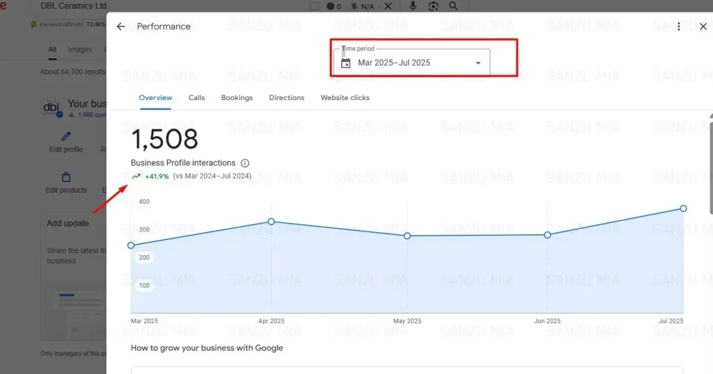Click the camera image search icon

coord(433,6)
